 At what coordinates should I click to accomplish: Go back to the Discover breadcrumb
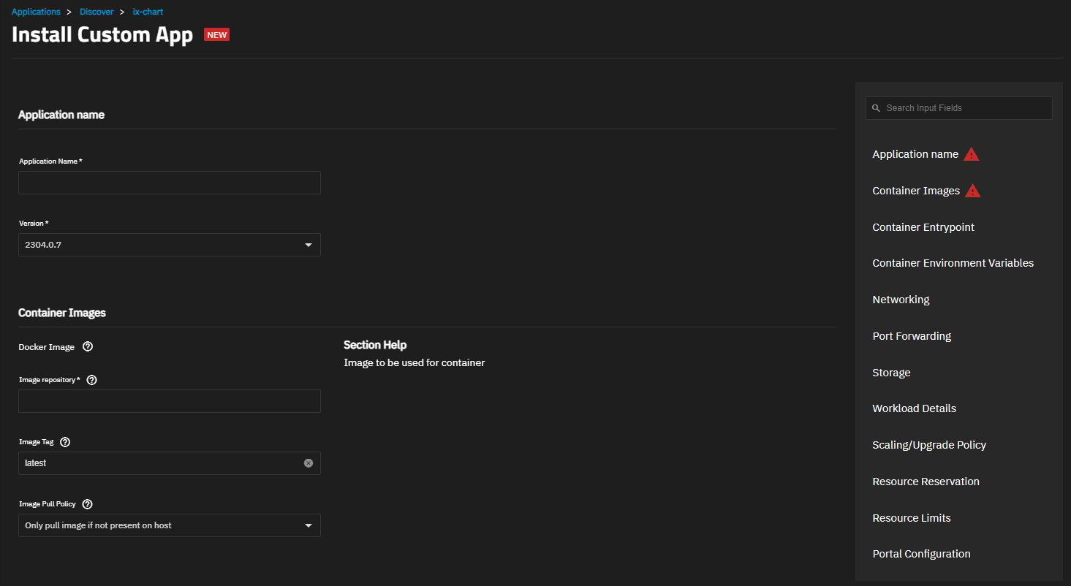coord(96,12)
